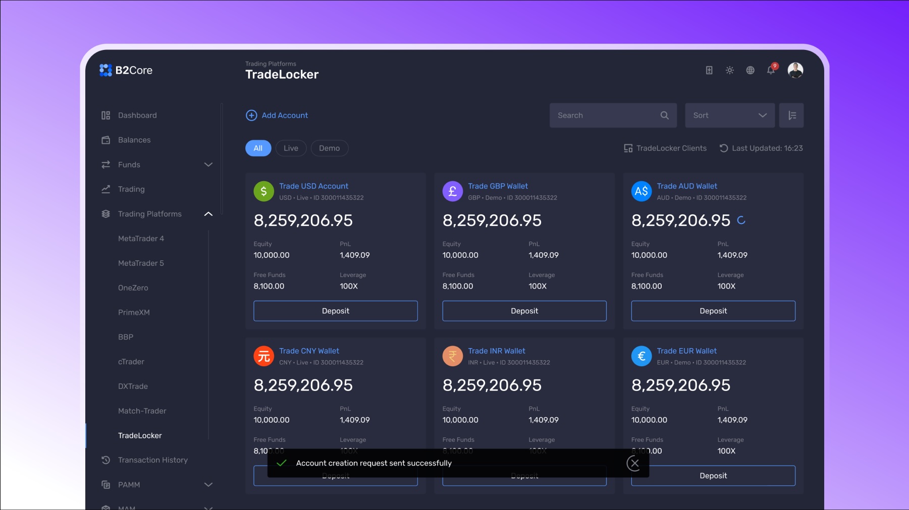This screenshot has height=510, width=909.
Task: Click the Trade USD Account dollar icon
Action: tap(263, 192)
